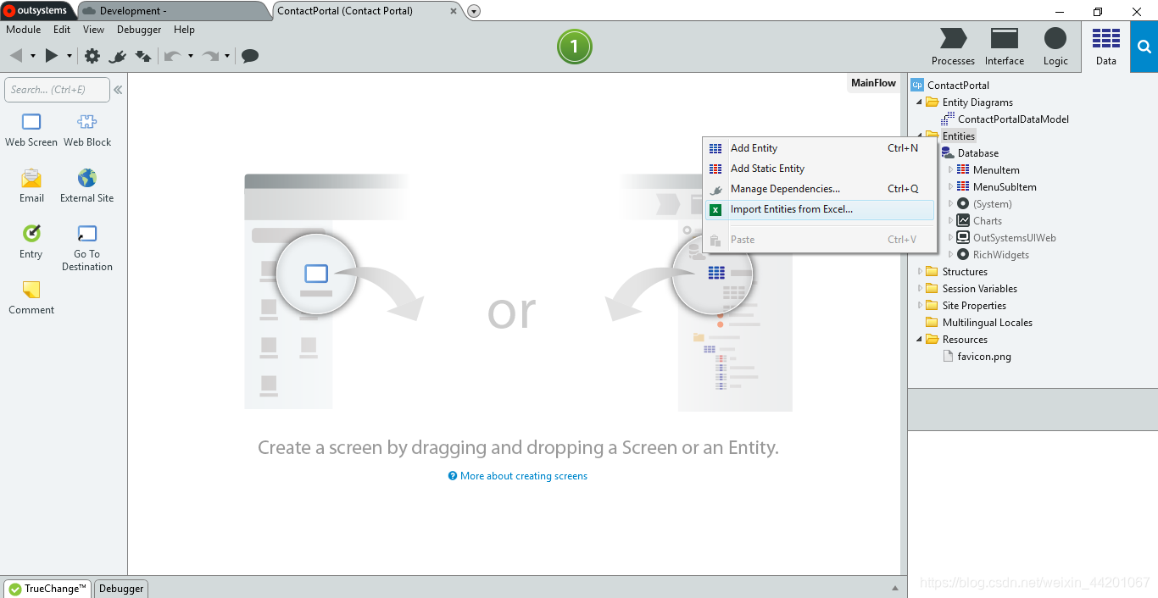Click the Forward navigation arrow icon

52,56
